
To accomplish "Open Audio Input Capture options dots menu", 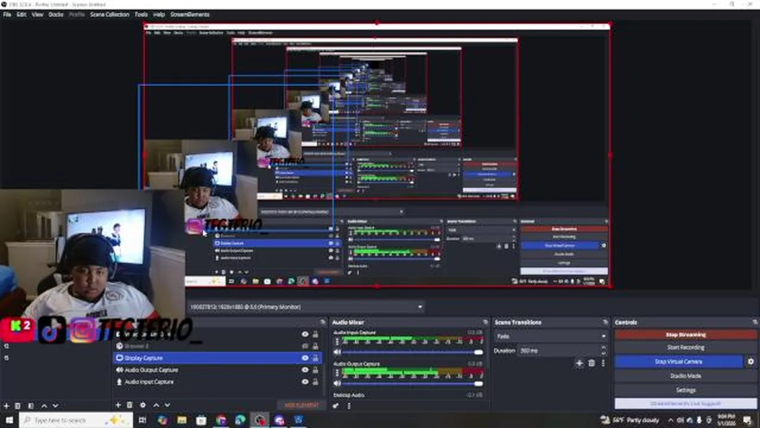I will (337, 342).
